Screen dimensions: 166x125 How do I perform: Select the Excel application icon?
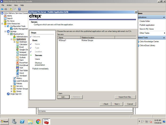(18, 47)
